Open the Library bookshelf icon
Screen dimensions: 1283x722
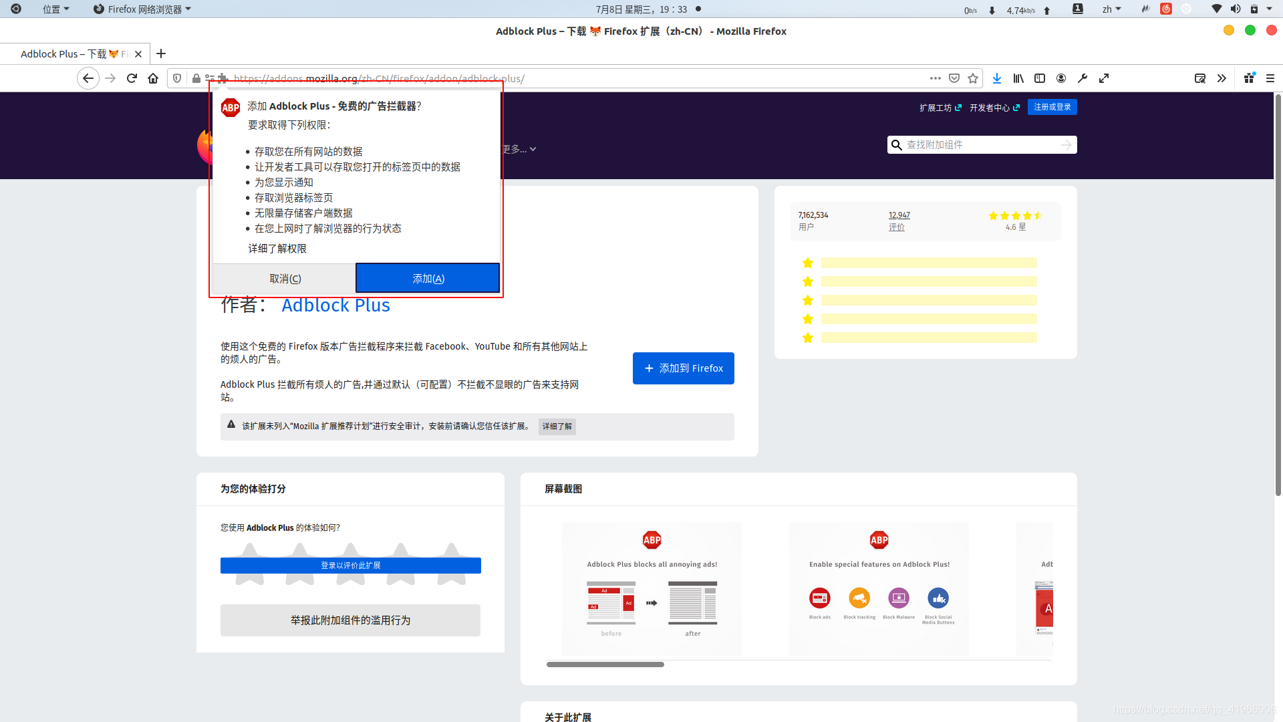pyautogui.click(x=1018, y=78)
